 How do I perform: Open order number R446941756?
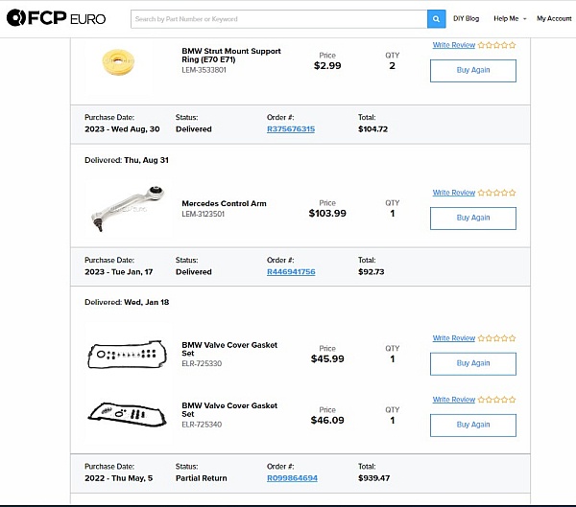[291, 272]
